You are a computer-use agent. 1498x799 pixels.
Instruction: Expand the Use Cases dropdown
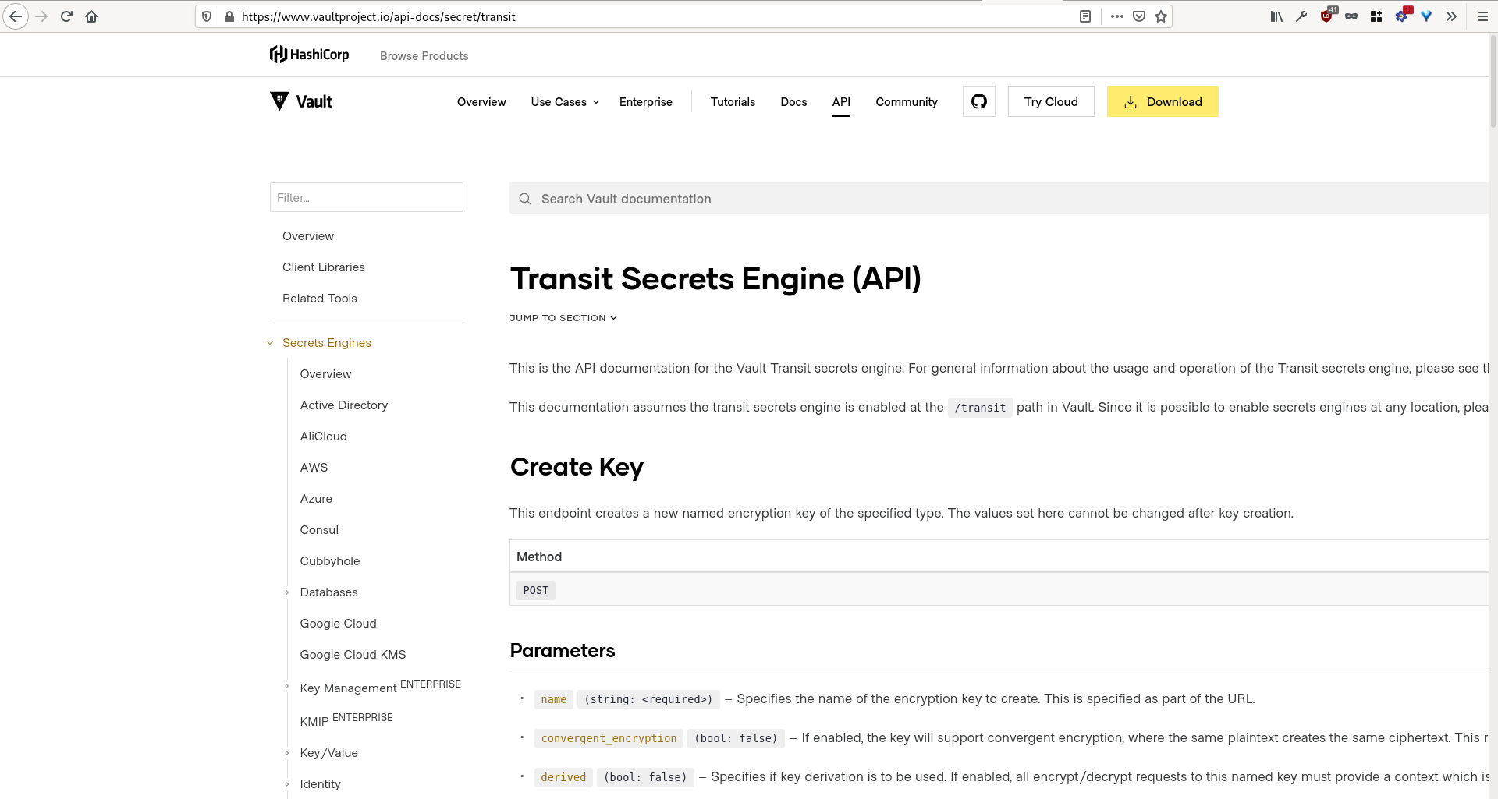[565, 102]
